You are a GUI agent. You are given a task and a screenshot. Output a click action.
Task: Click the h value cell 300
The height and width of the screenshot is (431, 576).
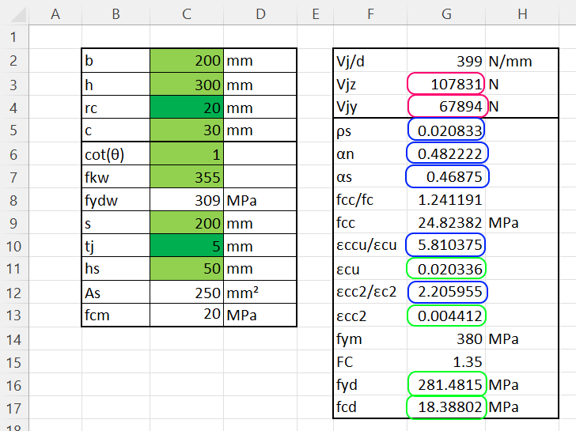[x=187, y=85]
